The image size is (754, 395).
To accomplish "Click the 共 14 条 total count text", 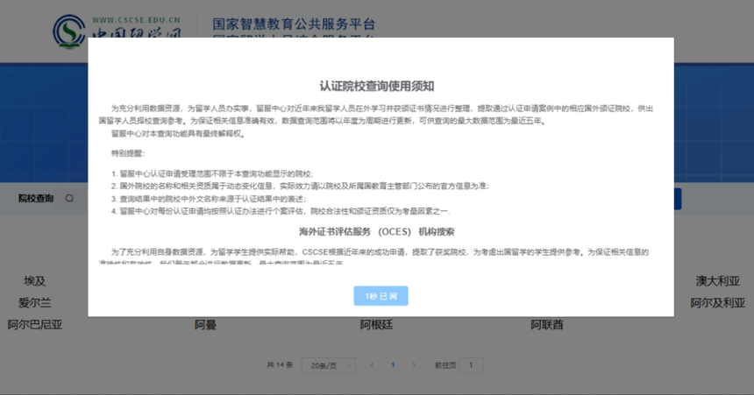I will [280, 365].
